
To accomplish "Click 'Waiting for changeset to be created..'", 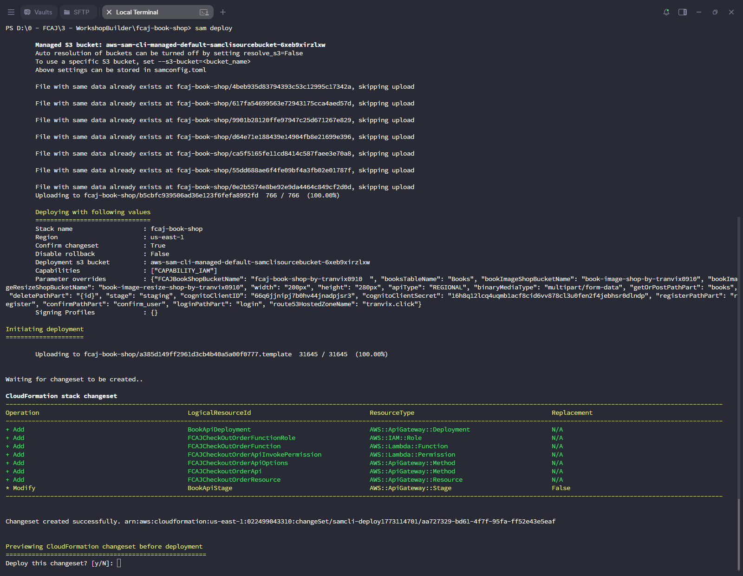I will click(74, 380).
